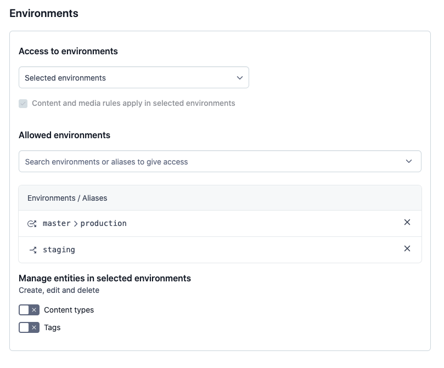
Task: Click the X inside the Tags toggle
Action: [x=33, y=327]
